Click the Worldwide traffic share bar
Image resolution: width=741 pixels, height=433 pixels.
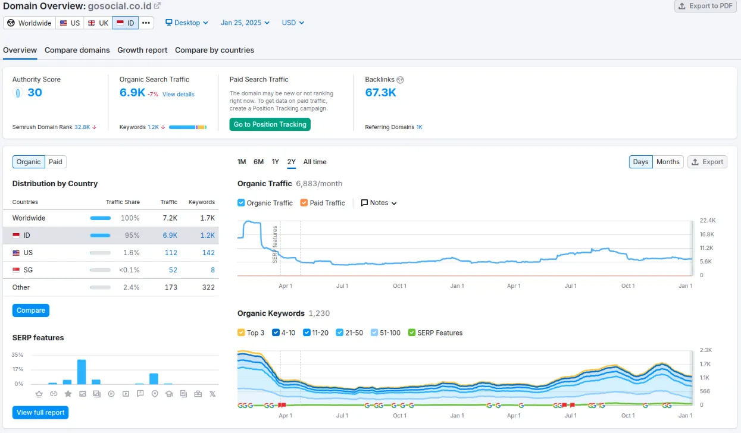[x=101, y=218]
